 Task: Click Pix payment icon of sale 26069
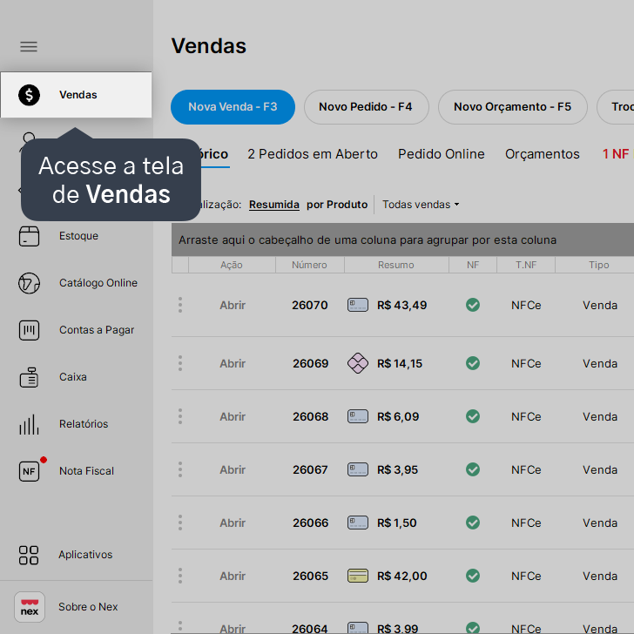tap(358, 363)
